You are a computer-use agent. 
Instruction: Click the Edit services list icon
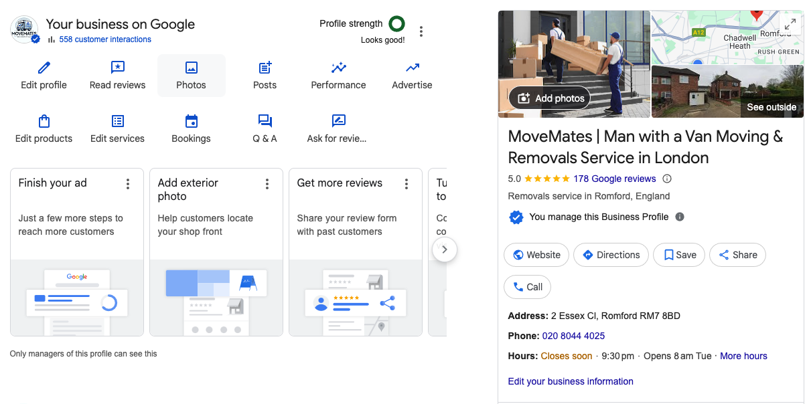(x=117, y=121)
